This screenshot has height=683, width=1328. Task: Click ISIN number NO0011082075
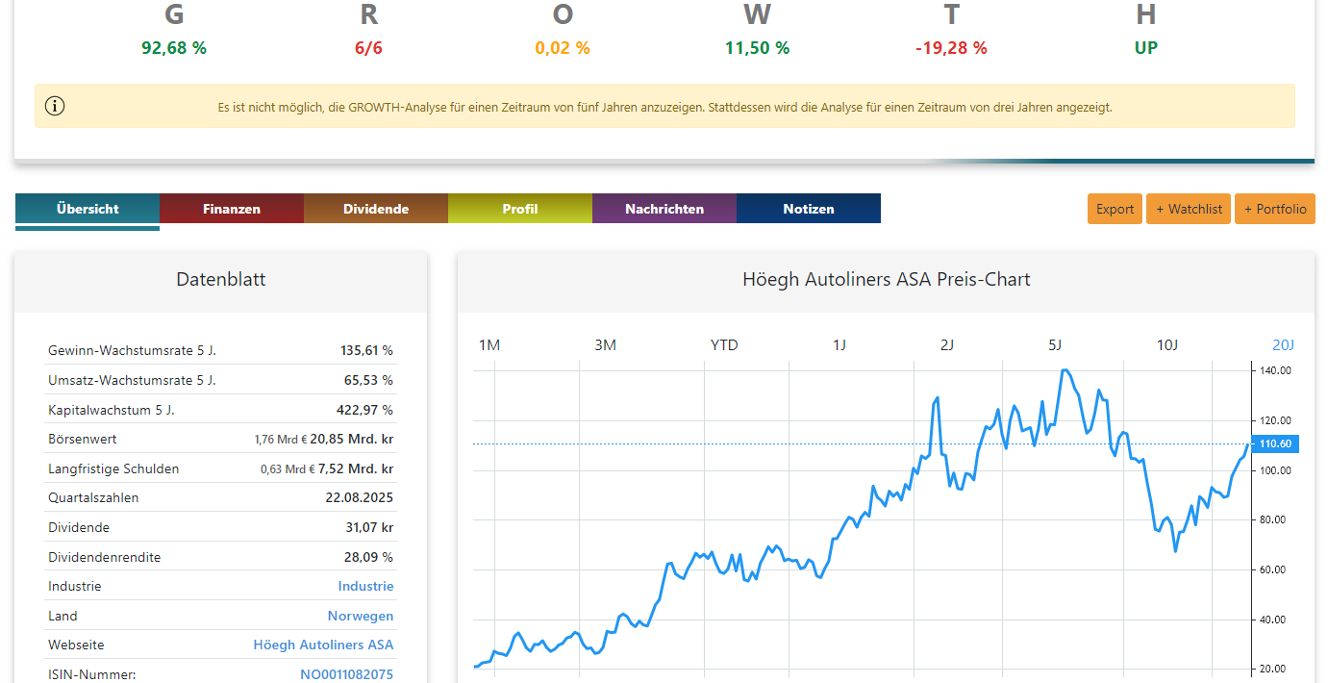(x=346, y=674)
